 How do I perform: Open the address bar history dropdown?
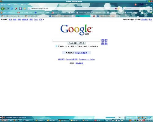[121, 9]
